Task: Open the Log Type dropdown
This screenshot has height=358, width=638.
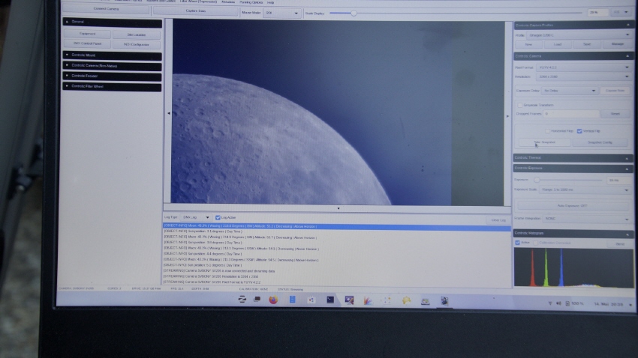Action: click(x=196, y=217)
